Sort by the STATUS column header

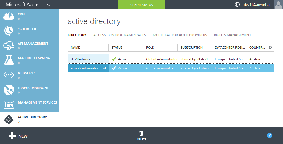[x=117, y=47]
